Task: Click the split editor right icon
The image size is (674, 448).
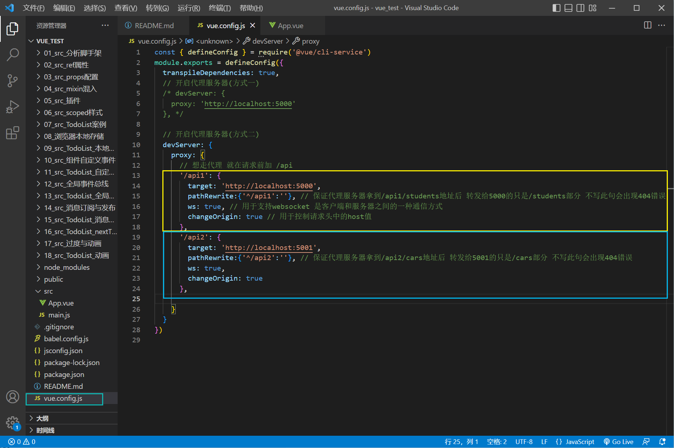Action: click(648, 25)
